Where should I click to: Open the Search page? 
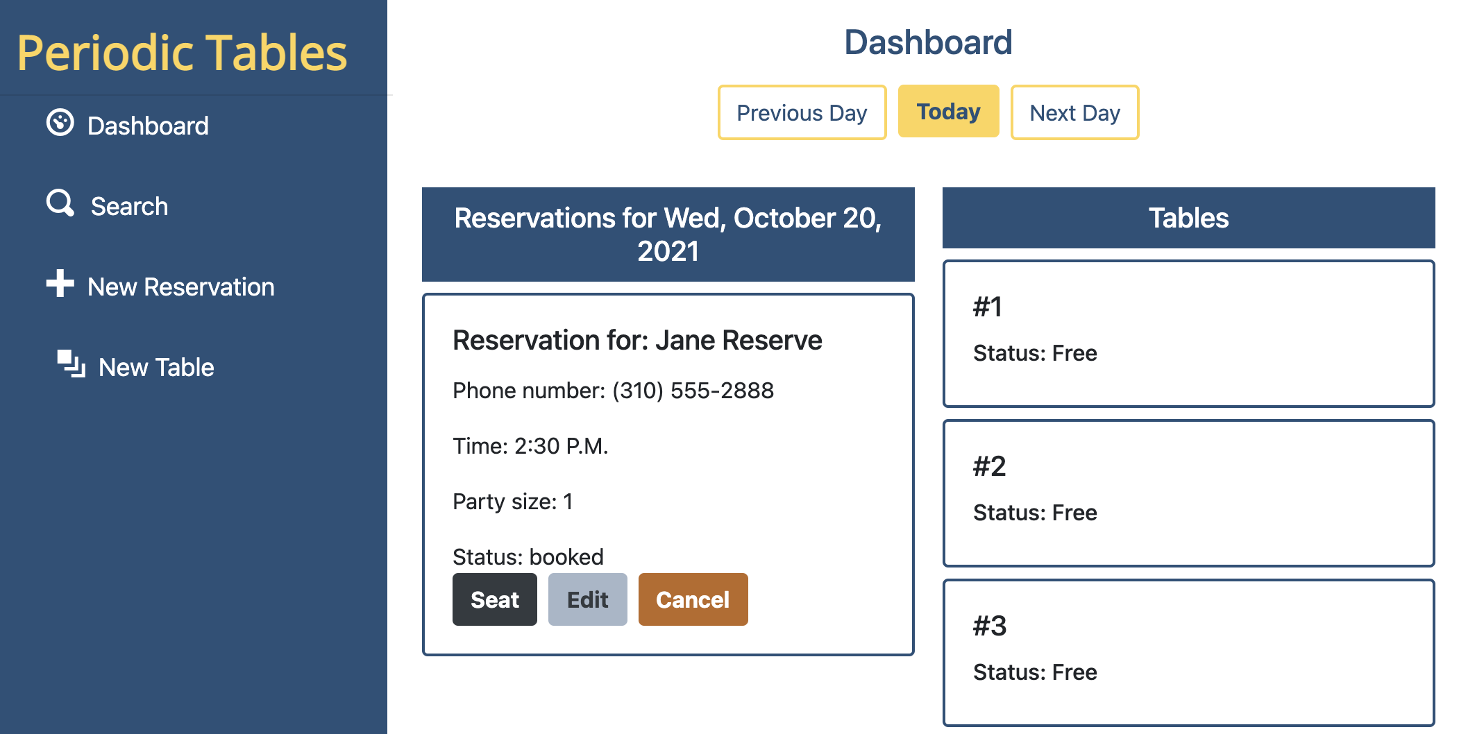pyautogui.click(x=129, y=205)
